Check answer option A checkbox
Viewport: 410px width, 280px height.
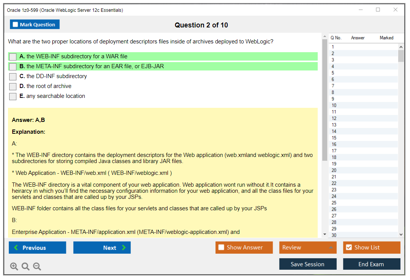(13, 56)
